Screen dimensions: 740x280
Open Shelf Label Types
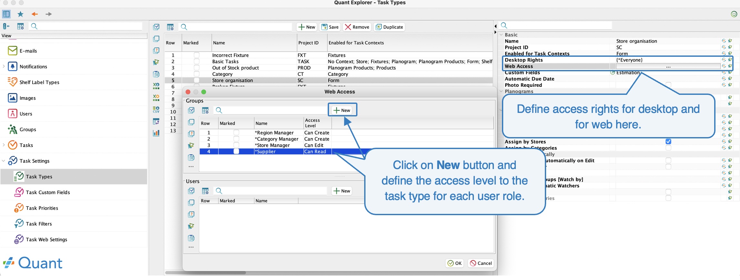(39, 82)
